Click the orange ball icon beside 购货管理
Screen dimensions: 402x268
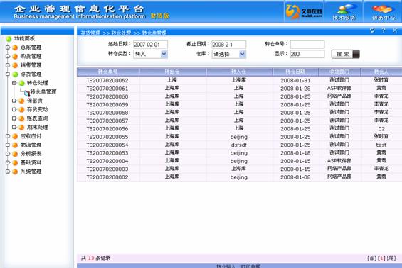click(x=15, y=57)
